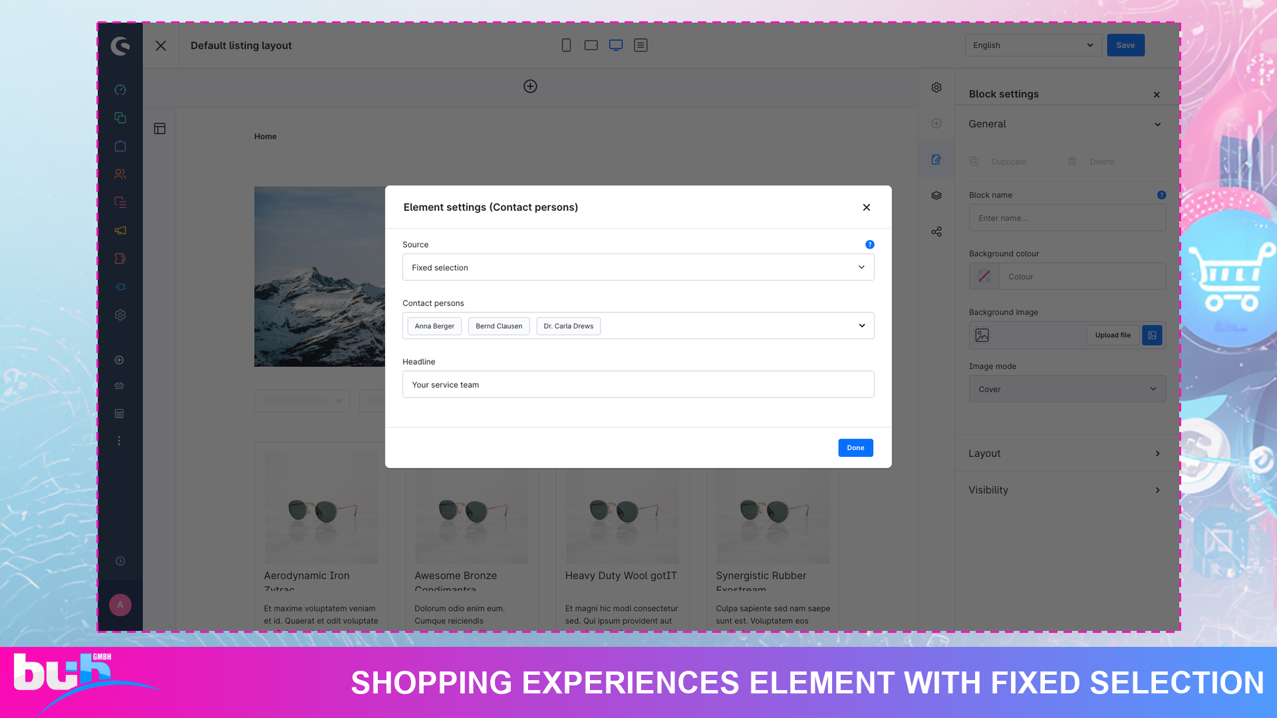
Task: Open the sorting dropdown above product list
Action: pos(302,401)
